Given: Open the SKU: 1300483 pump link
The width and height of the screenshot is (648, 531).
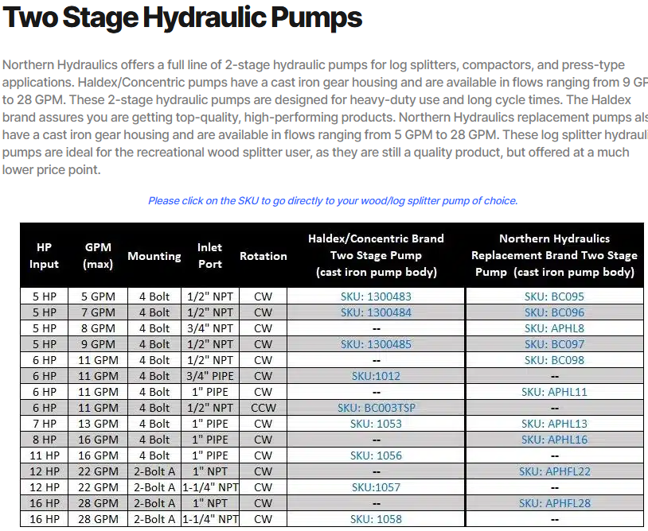Looking at the screenshot, I should point(376,297).
